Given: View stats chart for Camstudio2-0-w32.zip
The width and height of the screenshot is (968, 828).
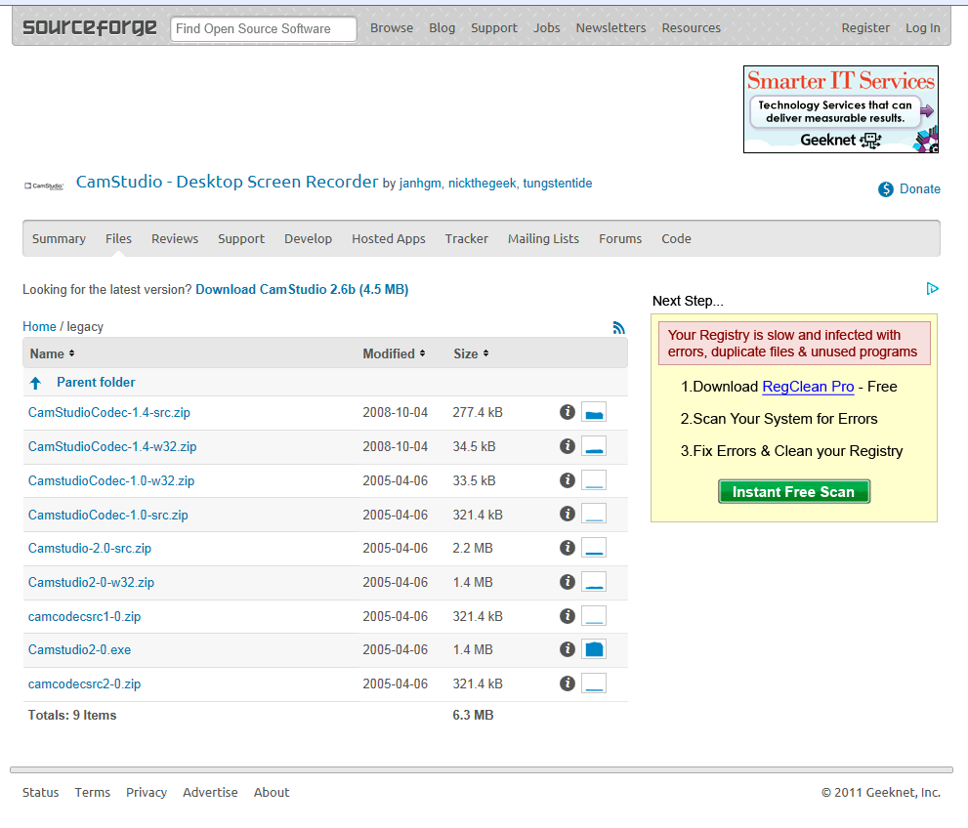Looking at the screenshot, I should click(594, 582).
